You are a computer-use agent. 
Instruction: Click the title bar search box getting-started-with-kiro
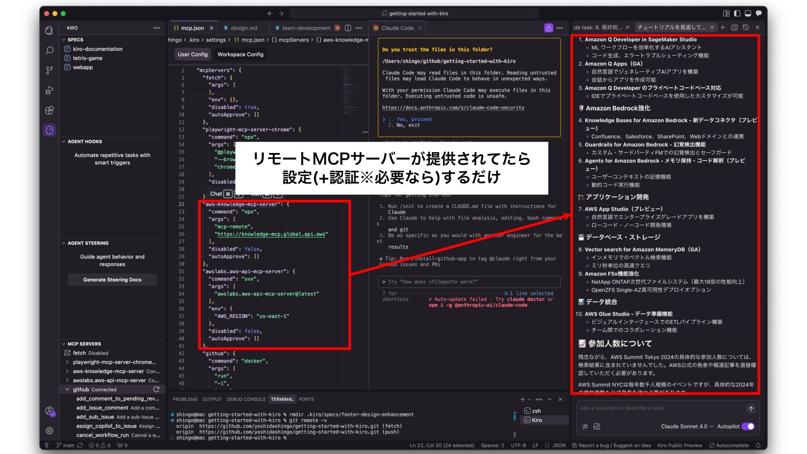tap(414, 13)
